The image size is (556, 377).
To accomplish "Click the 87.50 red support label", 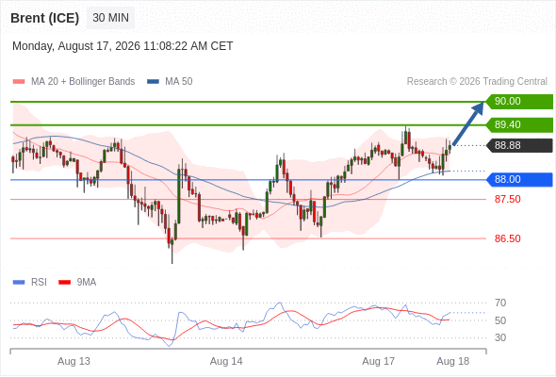I will point(507,199).
